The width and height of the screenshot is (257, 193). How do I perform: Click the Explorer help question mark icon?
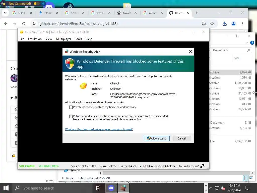[x=252, y=43]
